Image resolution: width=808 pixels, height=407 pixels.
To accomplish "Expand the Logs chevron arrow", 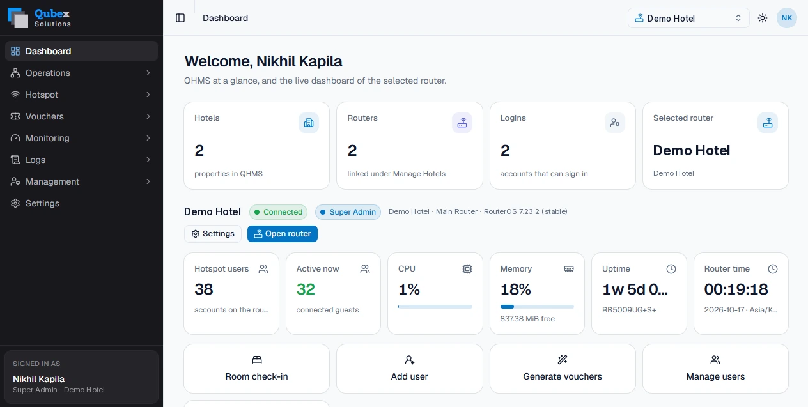I will tap(148, 160).
